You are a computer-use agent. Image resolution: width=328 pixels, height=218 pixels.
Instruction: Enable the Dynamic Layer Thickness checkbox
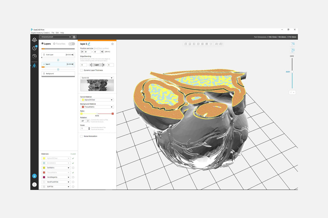click(x=81, y=70)
